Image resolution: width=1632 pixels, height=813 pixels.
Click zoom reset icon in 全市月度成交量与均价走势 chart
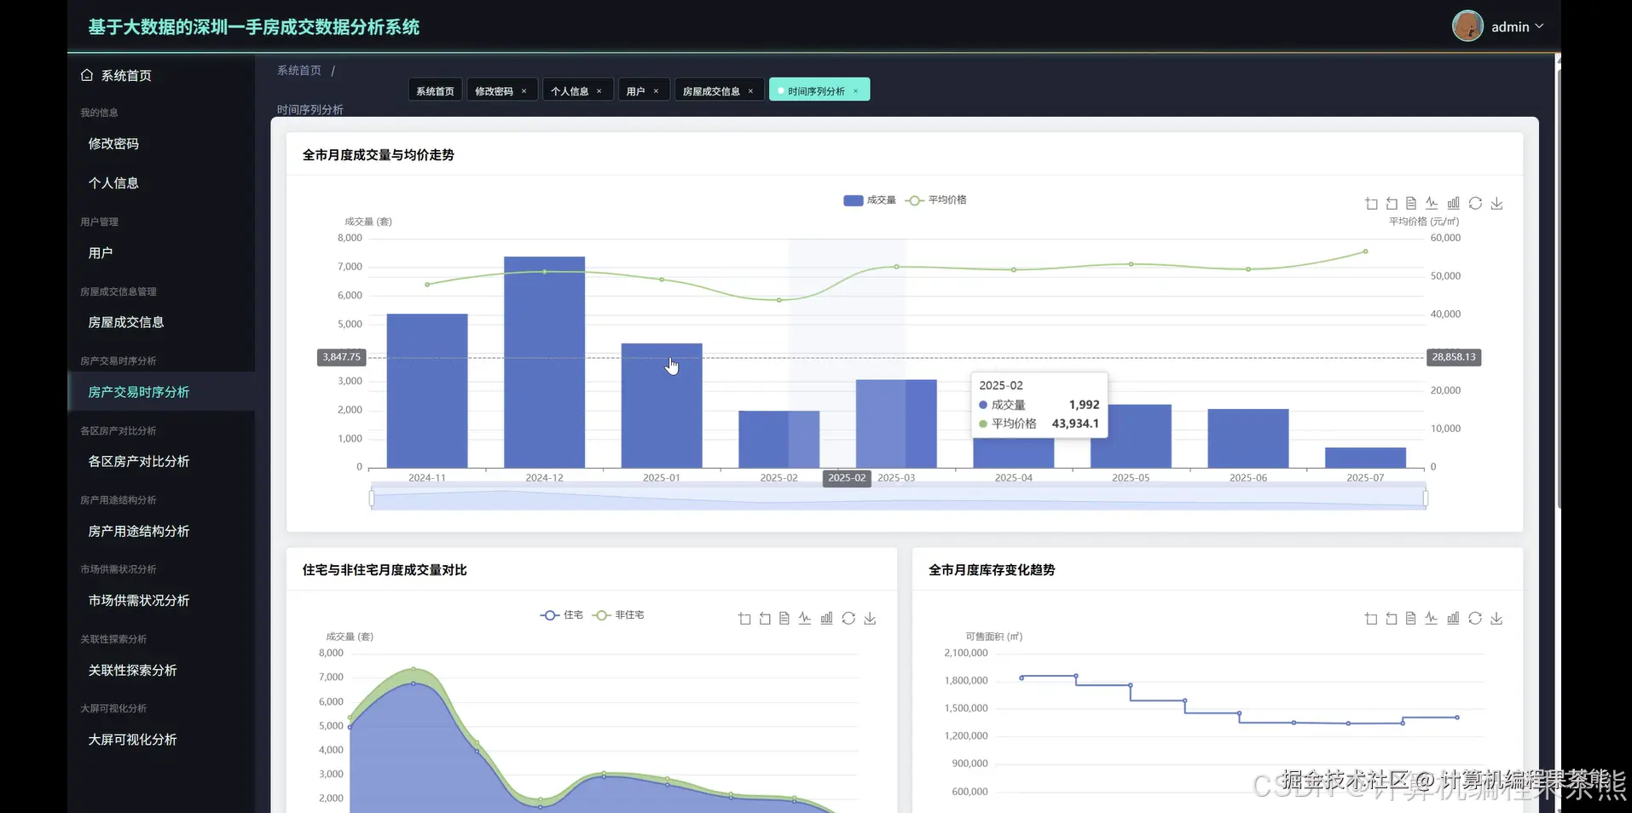[1392, 204]
